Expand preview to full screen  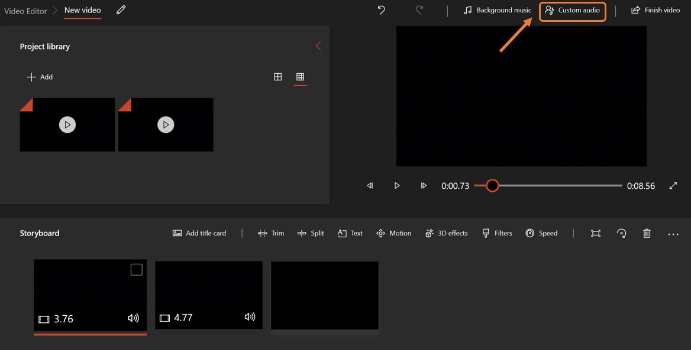pos(673,185)
